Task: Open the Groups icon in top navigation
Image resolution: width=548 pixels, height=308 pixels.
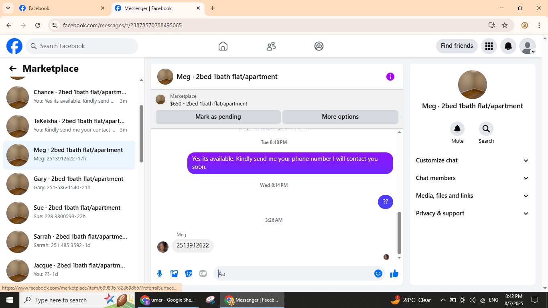Action: click(x=319, y=46)
